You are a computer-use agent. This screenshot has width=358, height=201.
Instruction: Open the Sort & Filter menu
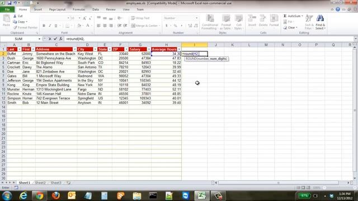point(309,22)
